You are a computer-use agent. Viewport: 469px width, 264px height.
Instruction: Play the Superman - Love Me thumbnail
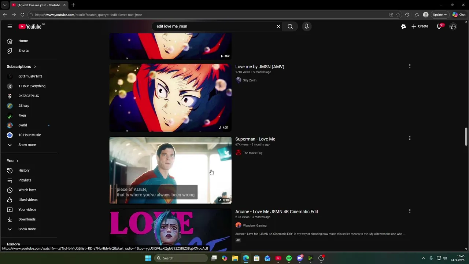(170, 170)
